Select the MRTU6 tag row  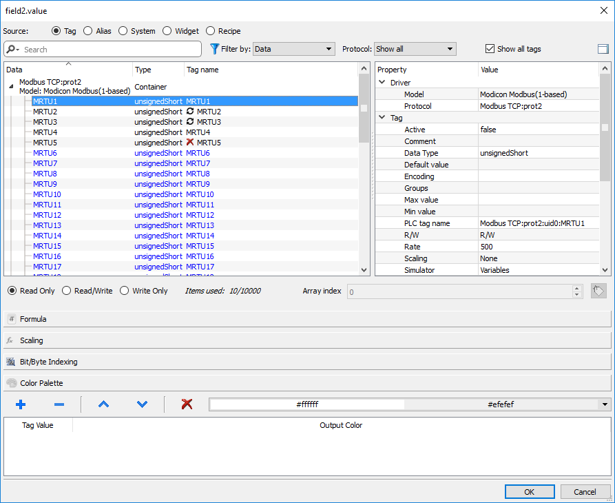pyautogui.click(x=181, y=153)
